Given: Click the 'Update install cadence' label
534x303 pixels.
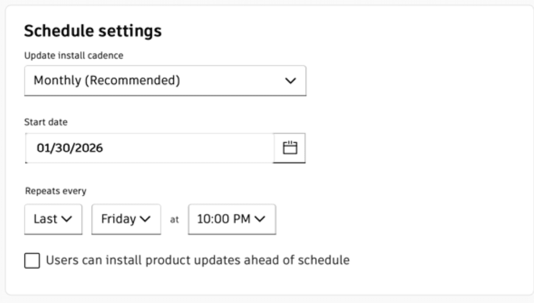Looking at the screenshot, I should pyautogui.click(x=74, y=55).
